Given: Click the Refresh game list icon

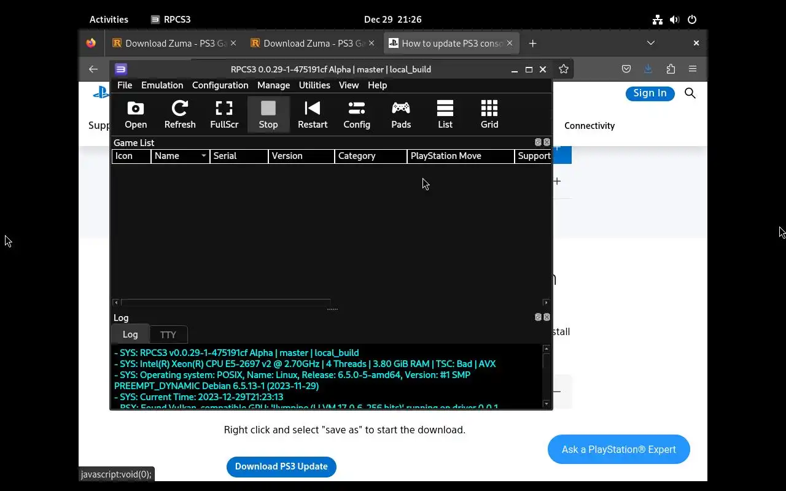Looking at the screenshot, I should (x=180, y=115).
